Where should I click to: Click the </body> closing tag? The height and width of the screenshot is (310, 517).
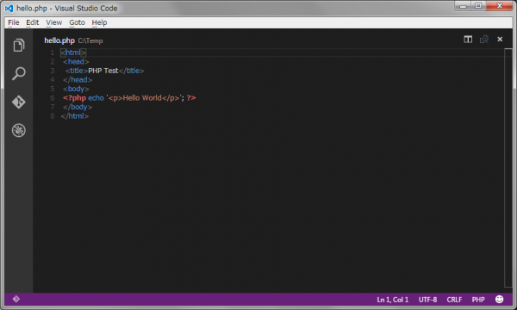pos(78,107)
